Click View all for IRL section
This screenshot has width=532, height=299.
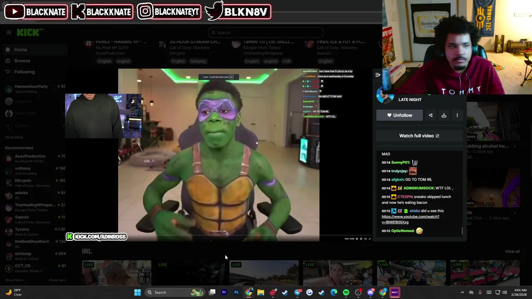point(512,252)
